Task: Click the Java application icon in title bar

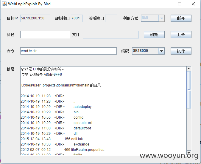Action: [4, 4]
